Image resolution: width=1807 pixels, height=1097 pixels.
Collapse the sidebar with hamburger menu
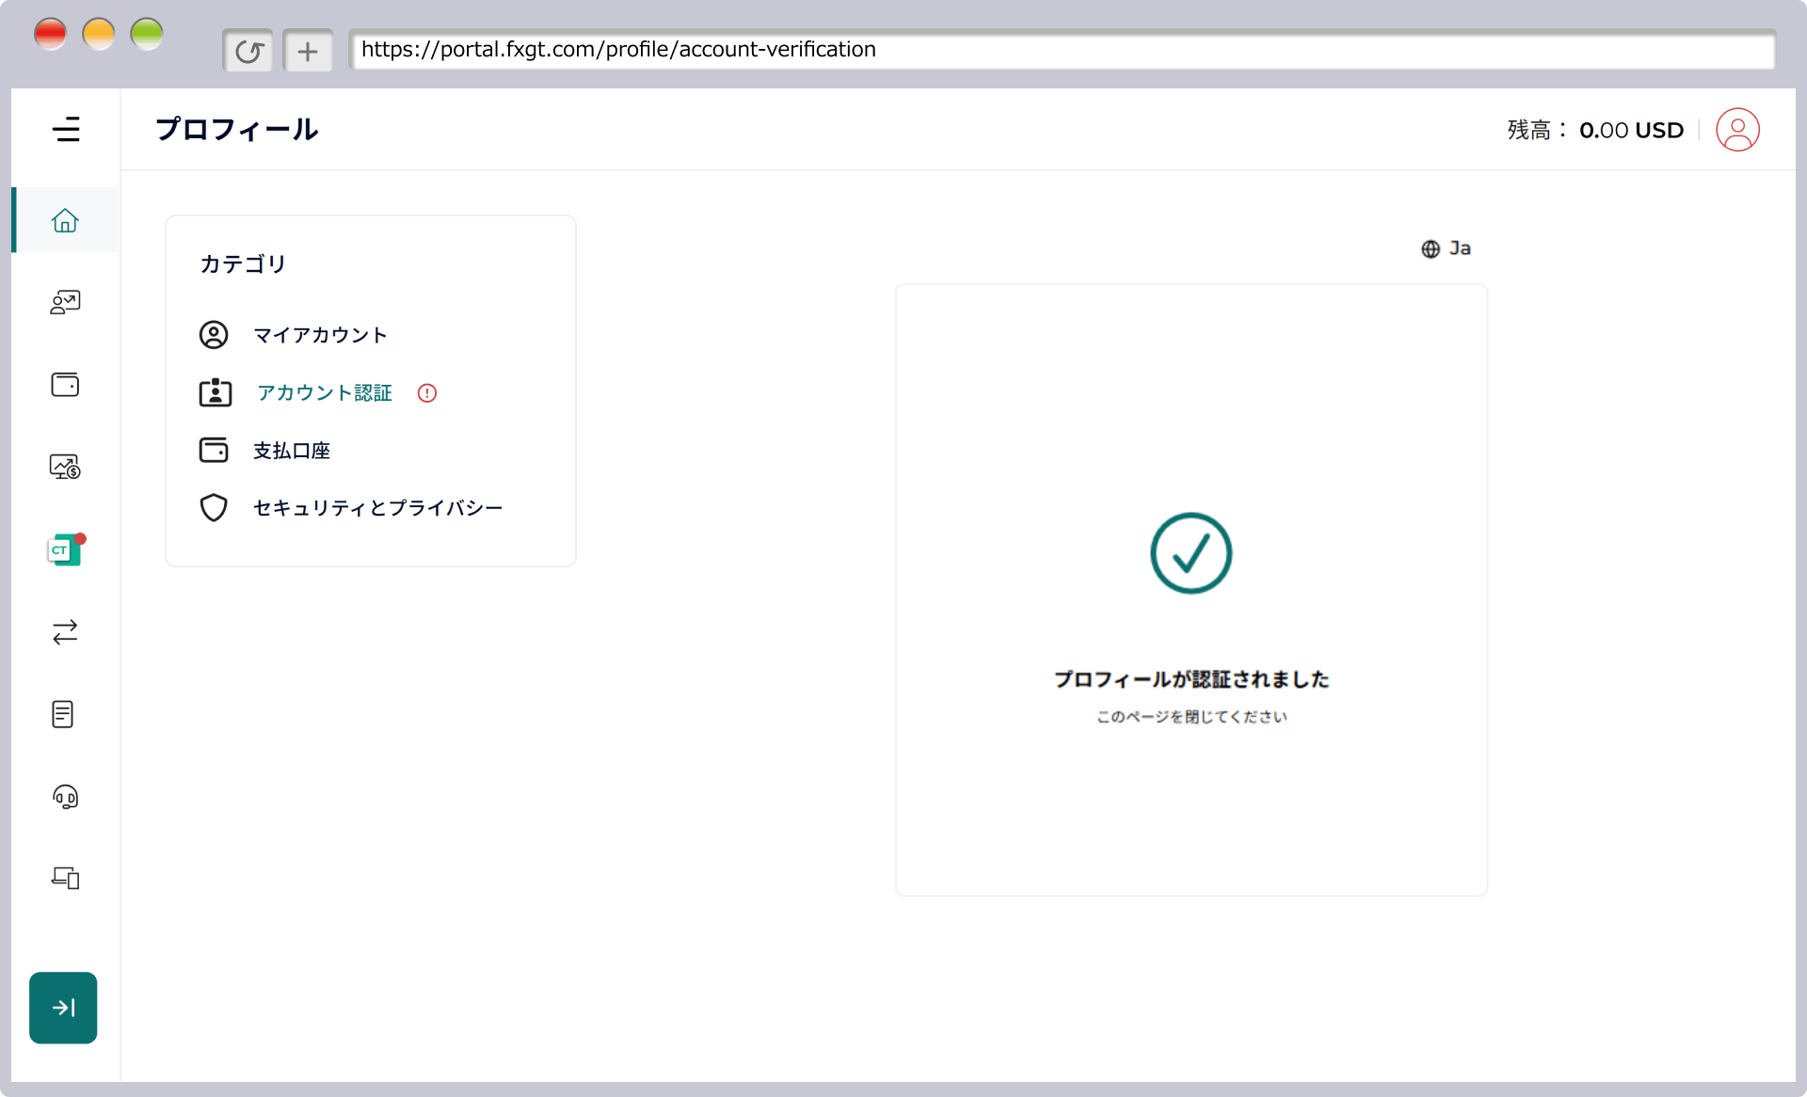click(67, 129)
